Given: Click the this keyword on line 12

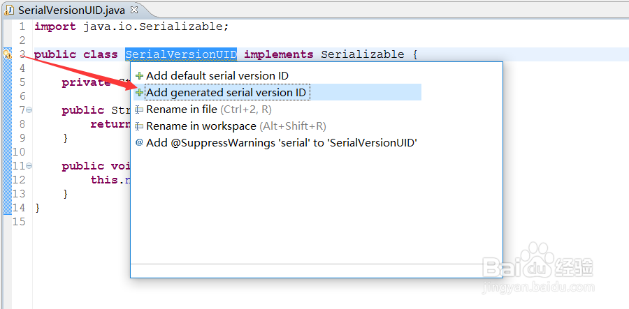Looking at the screenshot, I should click(x=104, y=180).
